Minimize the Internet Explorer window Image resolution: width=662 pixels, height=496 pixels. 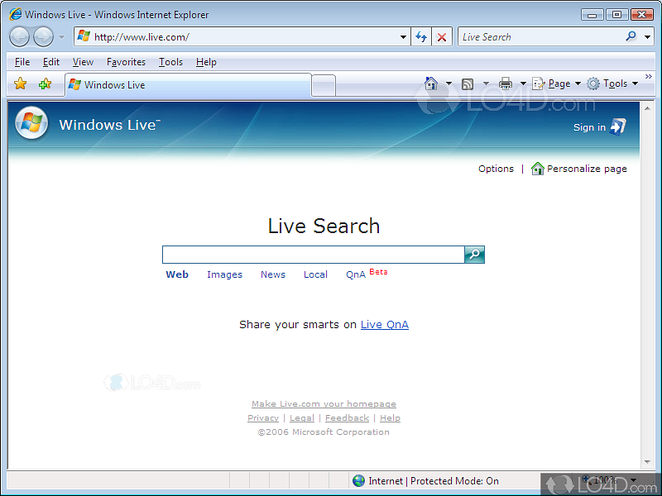(x=592, y=15)
